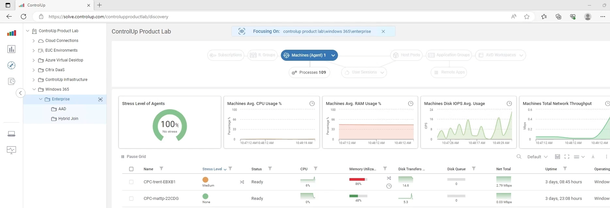
Task: Expand grid to full screen
Action: coord(567,157)
